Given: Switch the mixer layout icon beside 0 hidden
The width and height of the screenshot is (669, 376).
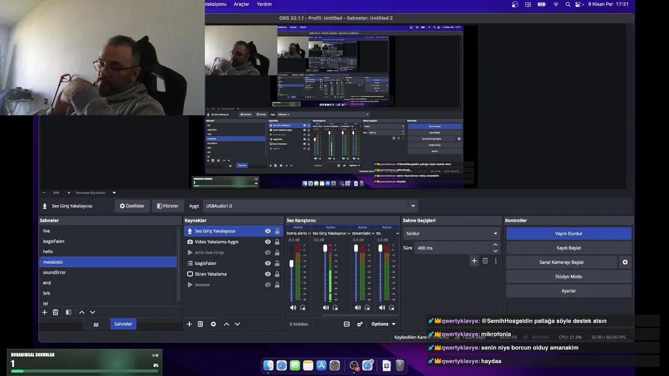Looking at the screenshot, I should [x=347, y=324].
